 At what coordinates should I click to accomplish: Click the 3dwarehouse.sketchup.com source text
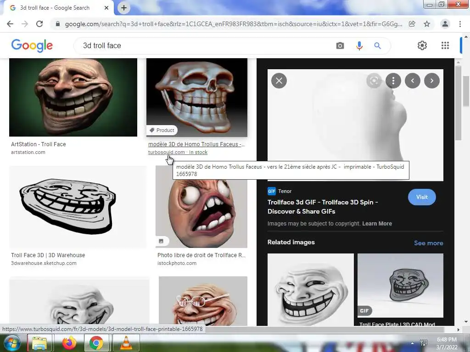click(44, 264)
